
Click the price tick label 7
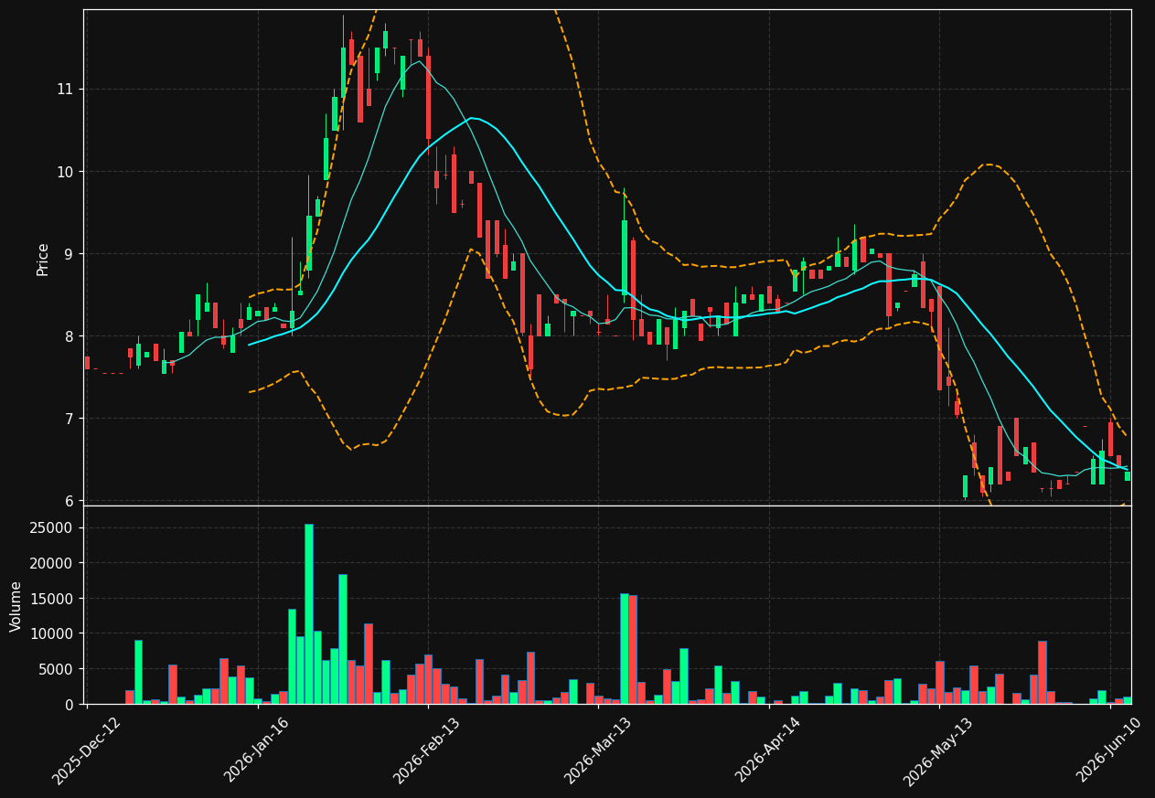click(70, 419)
